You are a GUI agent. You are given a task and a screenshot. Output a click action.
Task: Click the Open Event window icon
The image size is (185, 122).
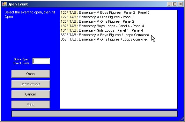coord(4,4)
